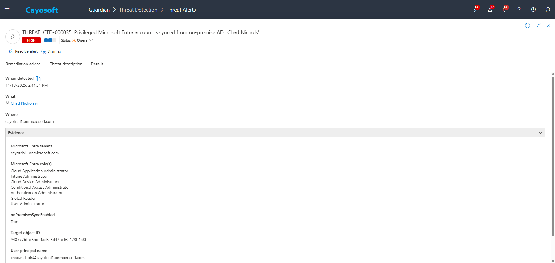Switch to the Threat description tab

(66, 64)
